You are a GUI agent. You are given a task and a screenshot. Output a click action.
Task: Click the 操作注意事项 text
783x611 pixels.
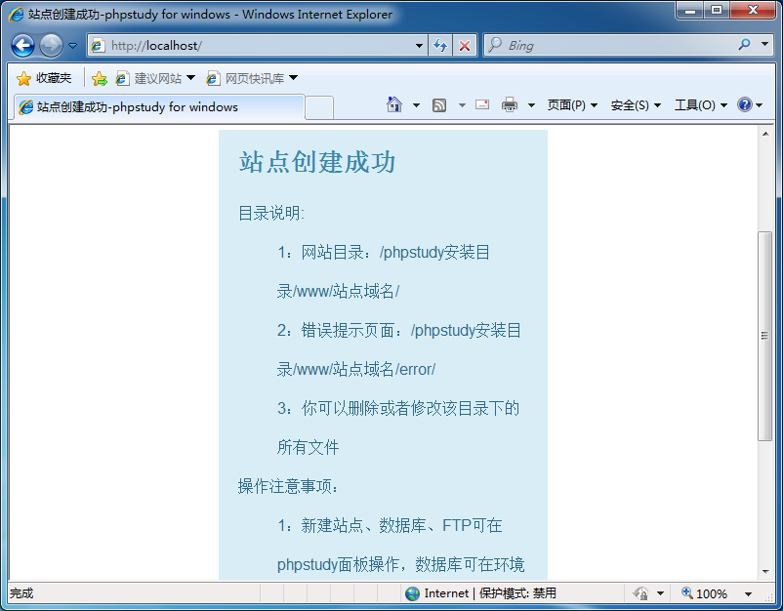288,486
